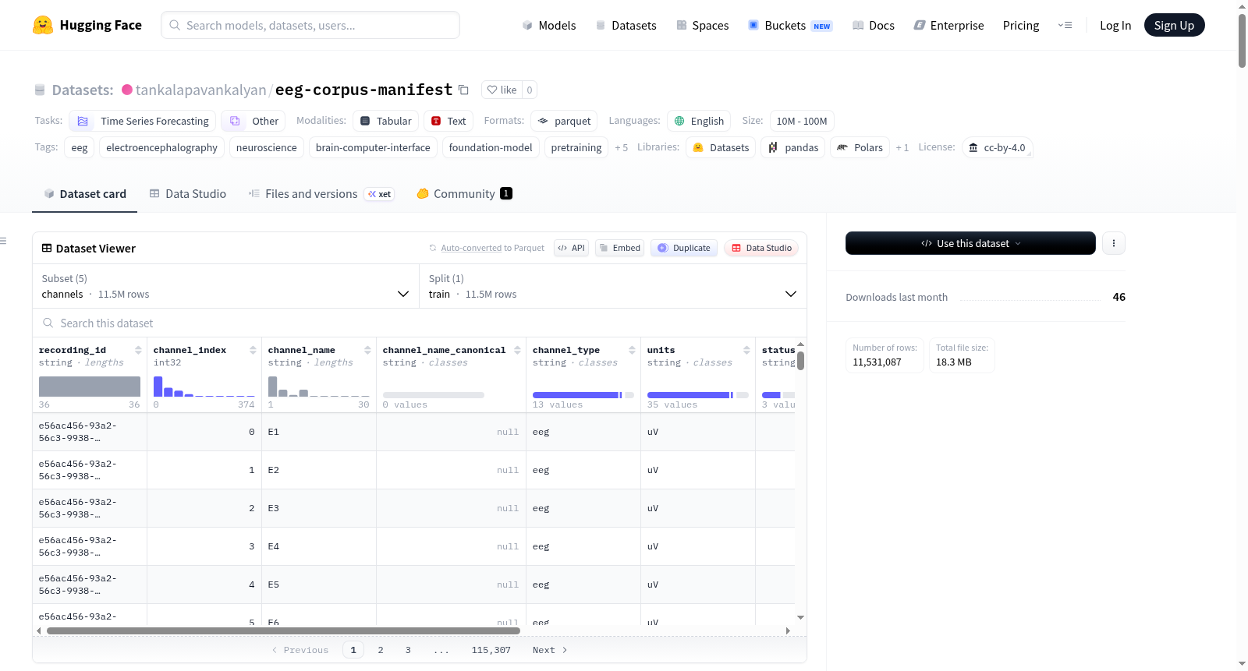Select the Polars library tag
The image size is (1248, 671).
pyautogui.click(x=860, y=147)
